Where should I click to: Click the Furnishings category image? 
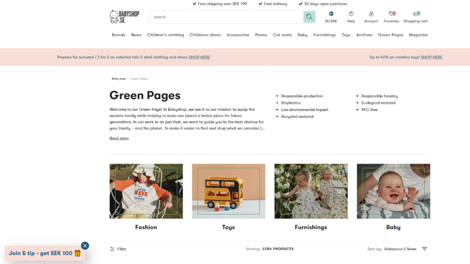(x=311, y=191)
